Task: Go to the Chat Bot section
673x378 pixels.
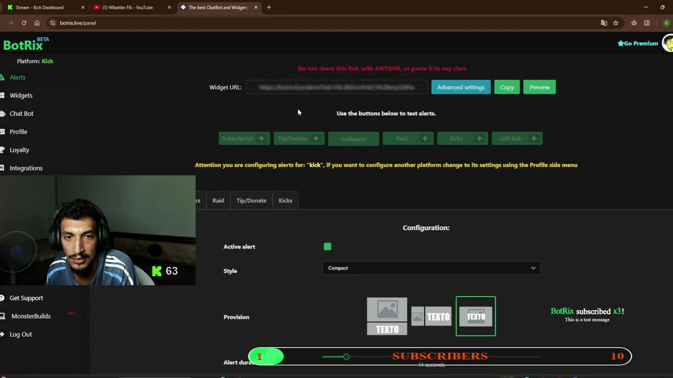Action: pos(22,113)
